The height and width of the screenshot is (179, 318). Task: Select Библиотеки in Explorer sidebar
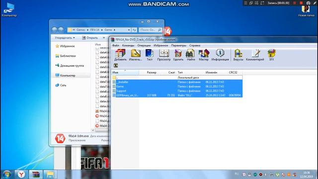(x=66, y=56)
